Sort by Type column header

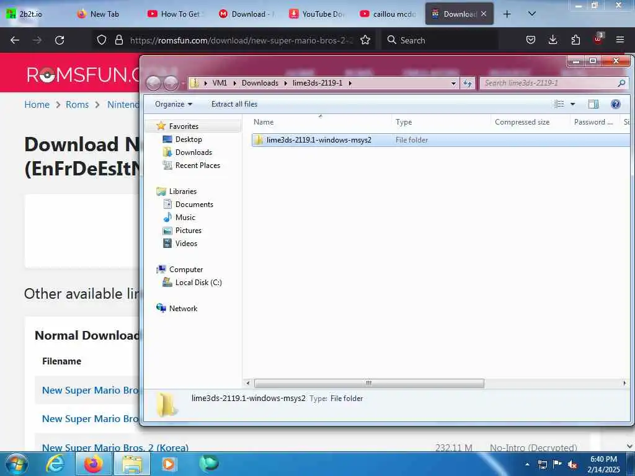[403, 122]
